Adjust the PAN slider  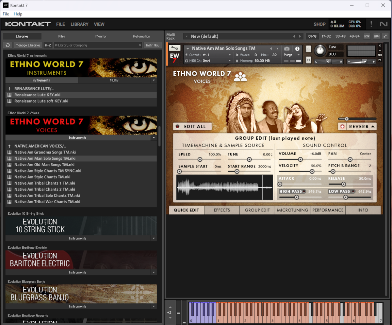(350, 159)
